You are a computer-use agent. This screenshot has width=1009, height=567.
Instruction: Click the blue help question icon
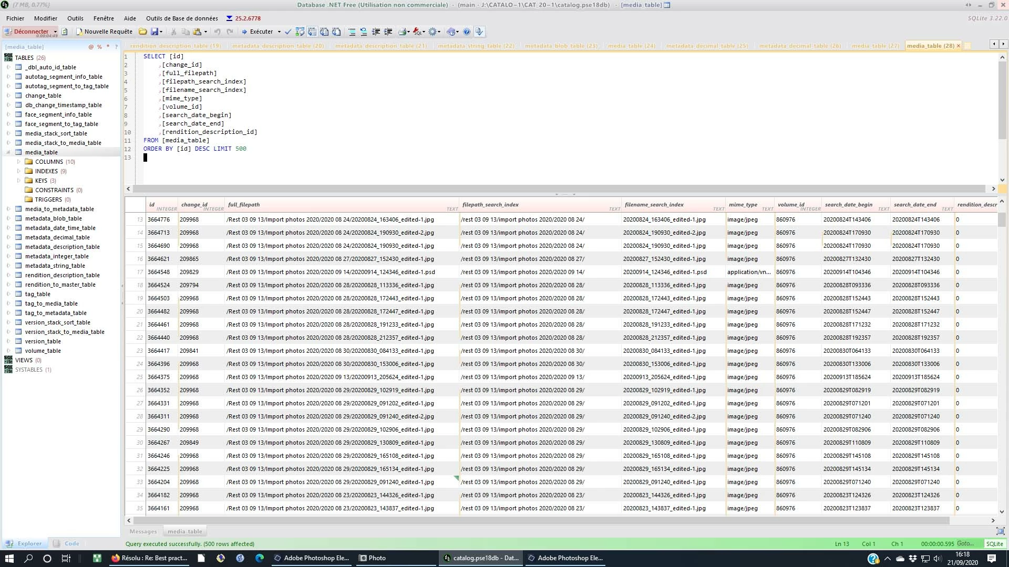click(x=466, y=31)
